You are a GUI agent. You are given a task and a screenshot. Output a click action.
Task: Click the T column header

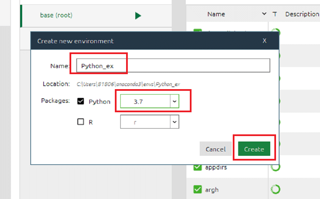click(x=275, y=14)
